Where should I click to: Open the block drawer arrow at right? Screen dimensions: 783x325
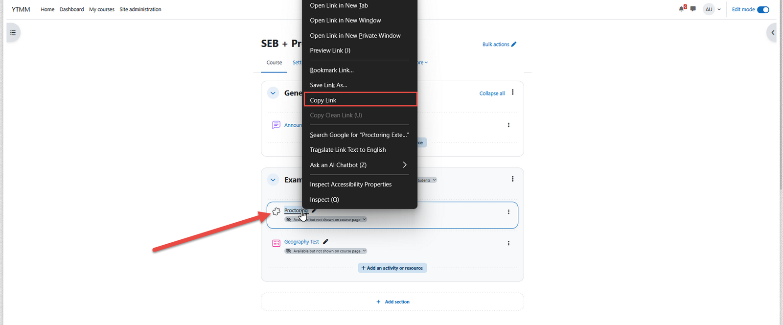(773, 33)
